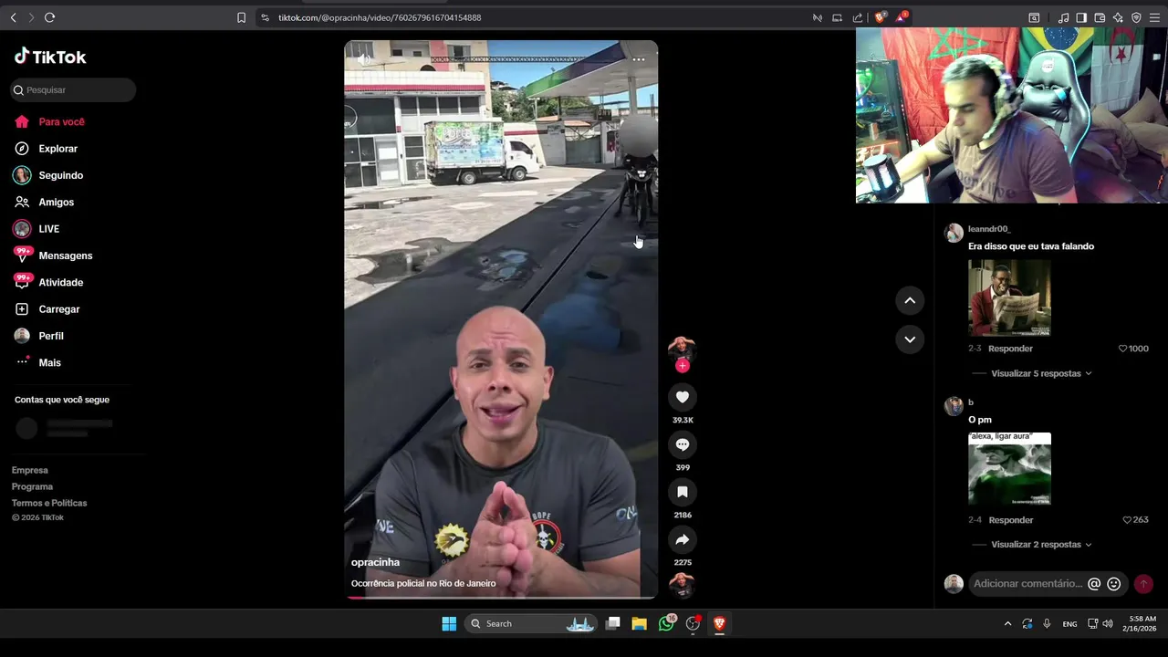1168x657 pixels.
Task: Open WhatsApp from taskbar
Action: [666, 624]
